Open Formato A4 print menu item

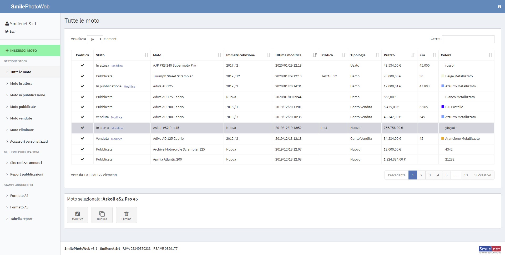[x=19, y=196]
